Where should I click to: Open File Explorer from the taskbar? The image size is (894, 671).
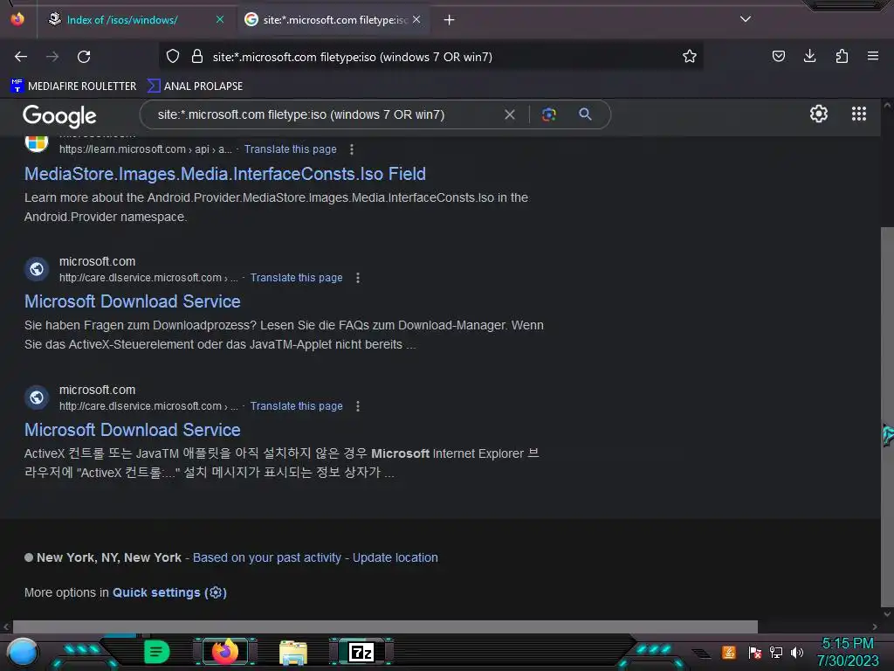click(293, 652)
